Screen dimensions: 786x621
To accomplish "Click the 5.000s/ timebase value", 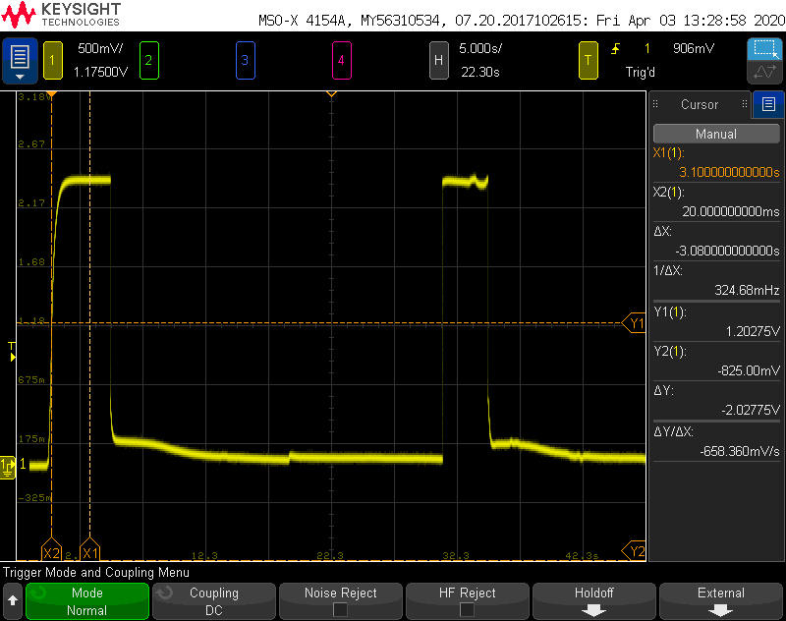I will [x=480, y=48].
